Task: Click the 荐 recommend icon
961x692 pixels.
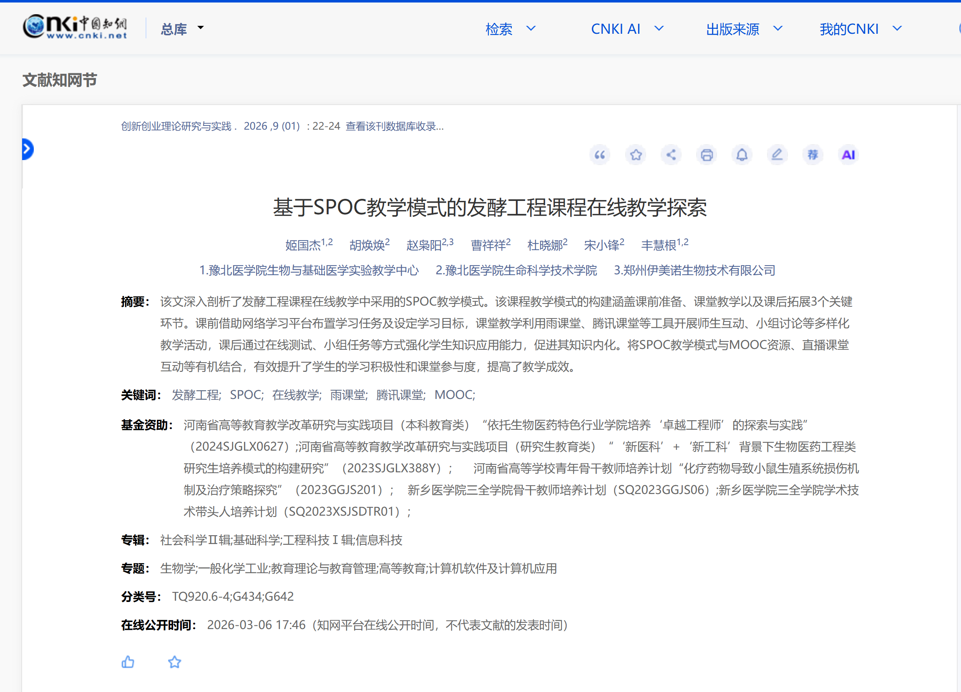Action: pyautogui.click(x=813, y=155)
